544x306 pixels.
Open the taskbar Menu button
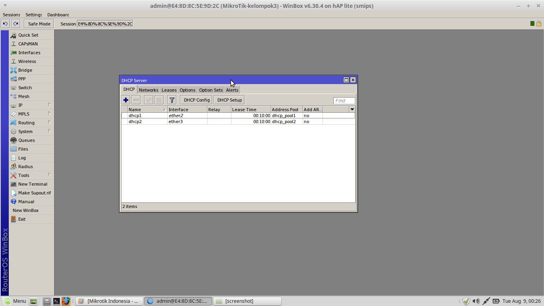pos(15,301)
